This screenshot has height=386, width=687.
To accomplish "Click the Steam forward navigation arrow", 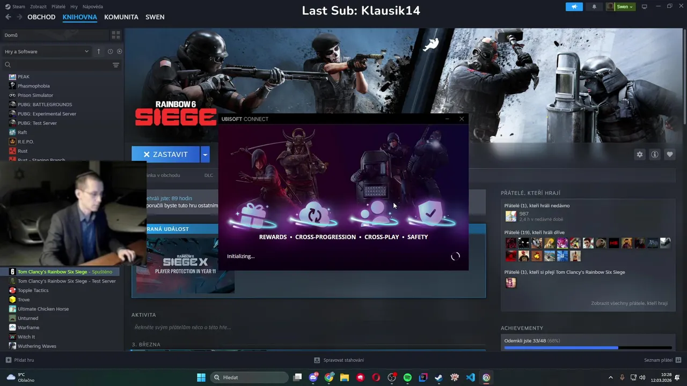I will click(19, 17).
